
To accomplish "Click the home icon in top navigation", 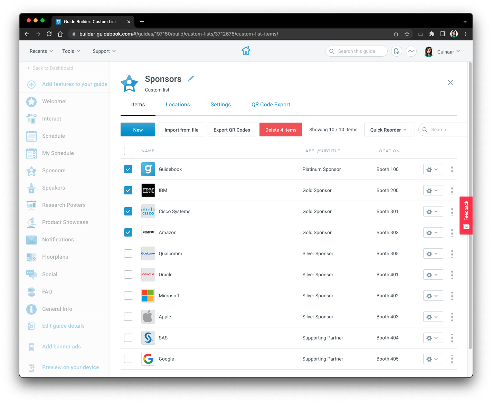I will [246, 51].
